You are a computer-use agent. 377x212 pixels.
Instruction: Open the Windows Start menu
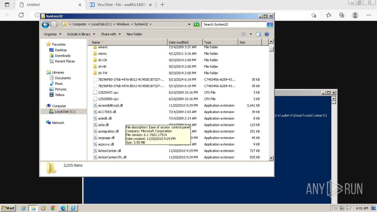pos(8,208)
